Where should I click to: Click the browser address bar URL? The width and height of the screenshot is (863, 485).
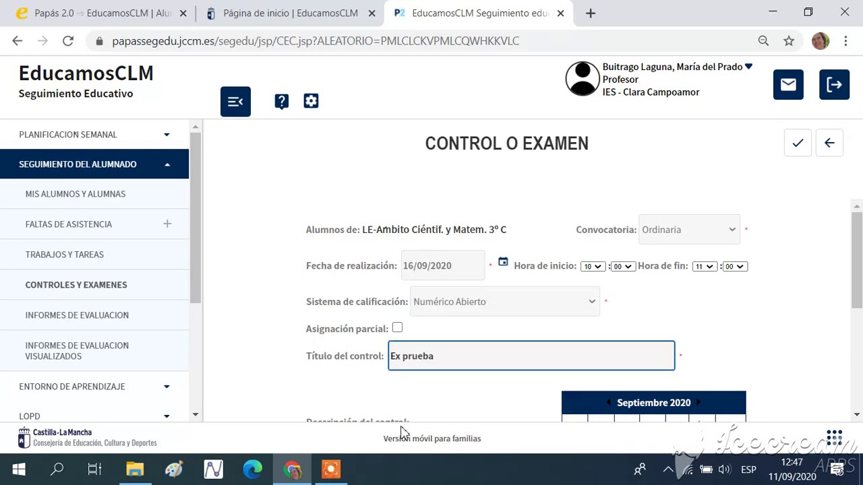point(316,41)
